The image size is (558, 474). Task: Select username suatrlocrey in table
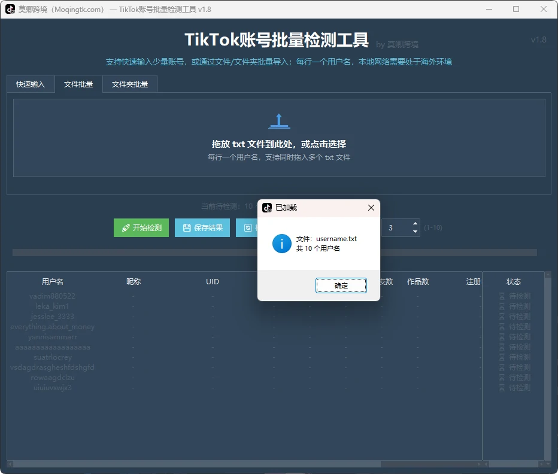click(52, 357)
